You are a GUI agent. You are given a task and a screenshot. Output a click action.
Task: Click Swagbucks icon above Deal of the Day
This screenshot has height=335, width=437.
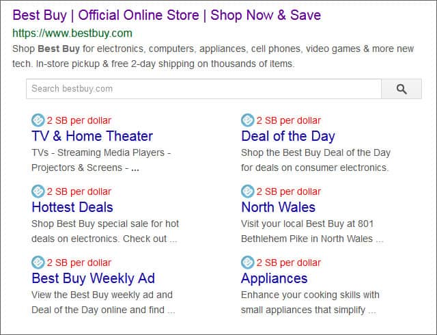[x=247, y=120]
